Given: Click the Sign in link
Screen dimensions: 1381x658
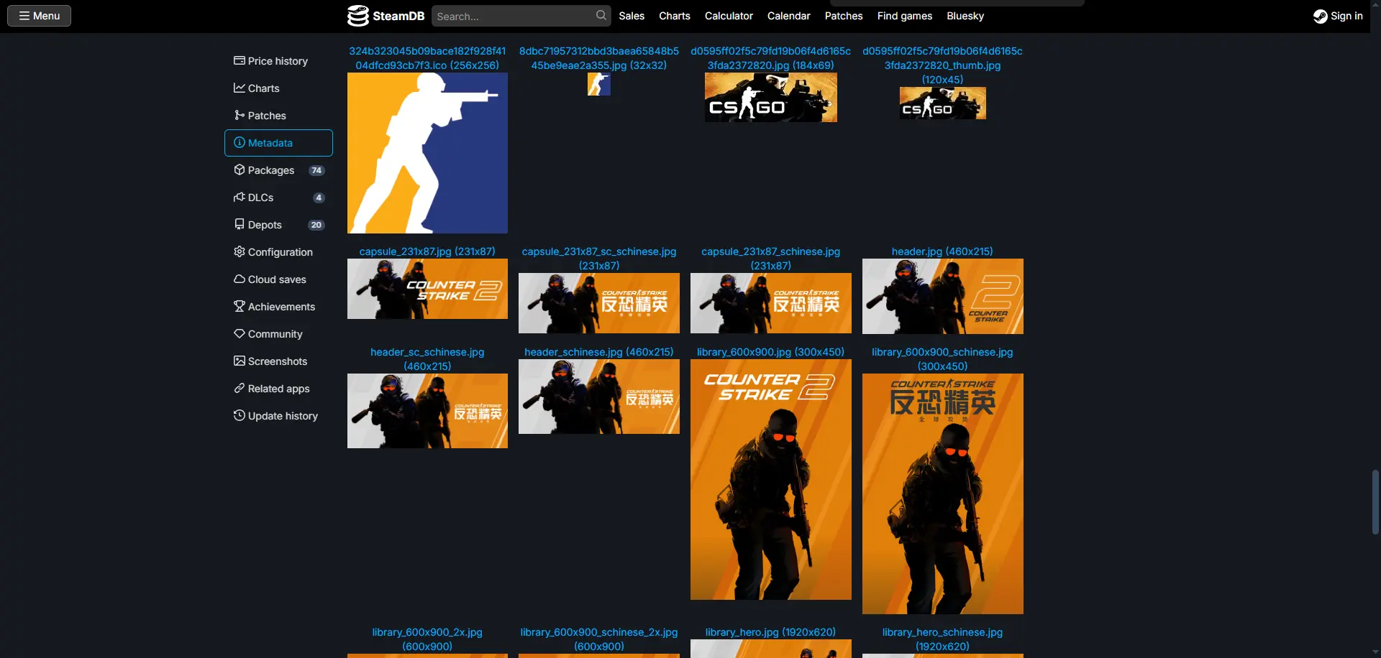Looking at the screenshot, I should tap(1338, 16).
